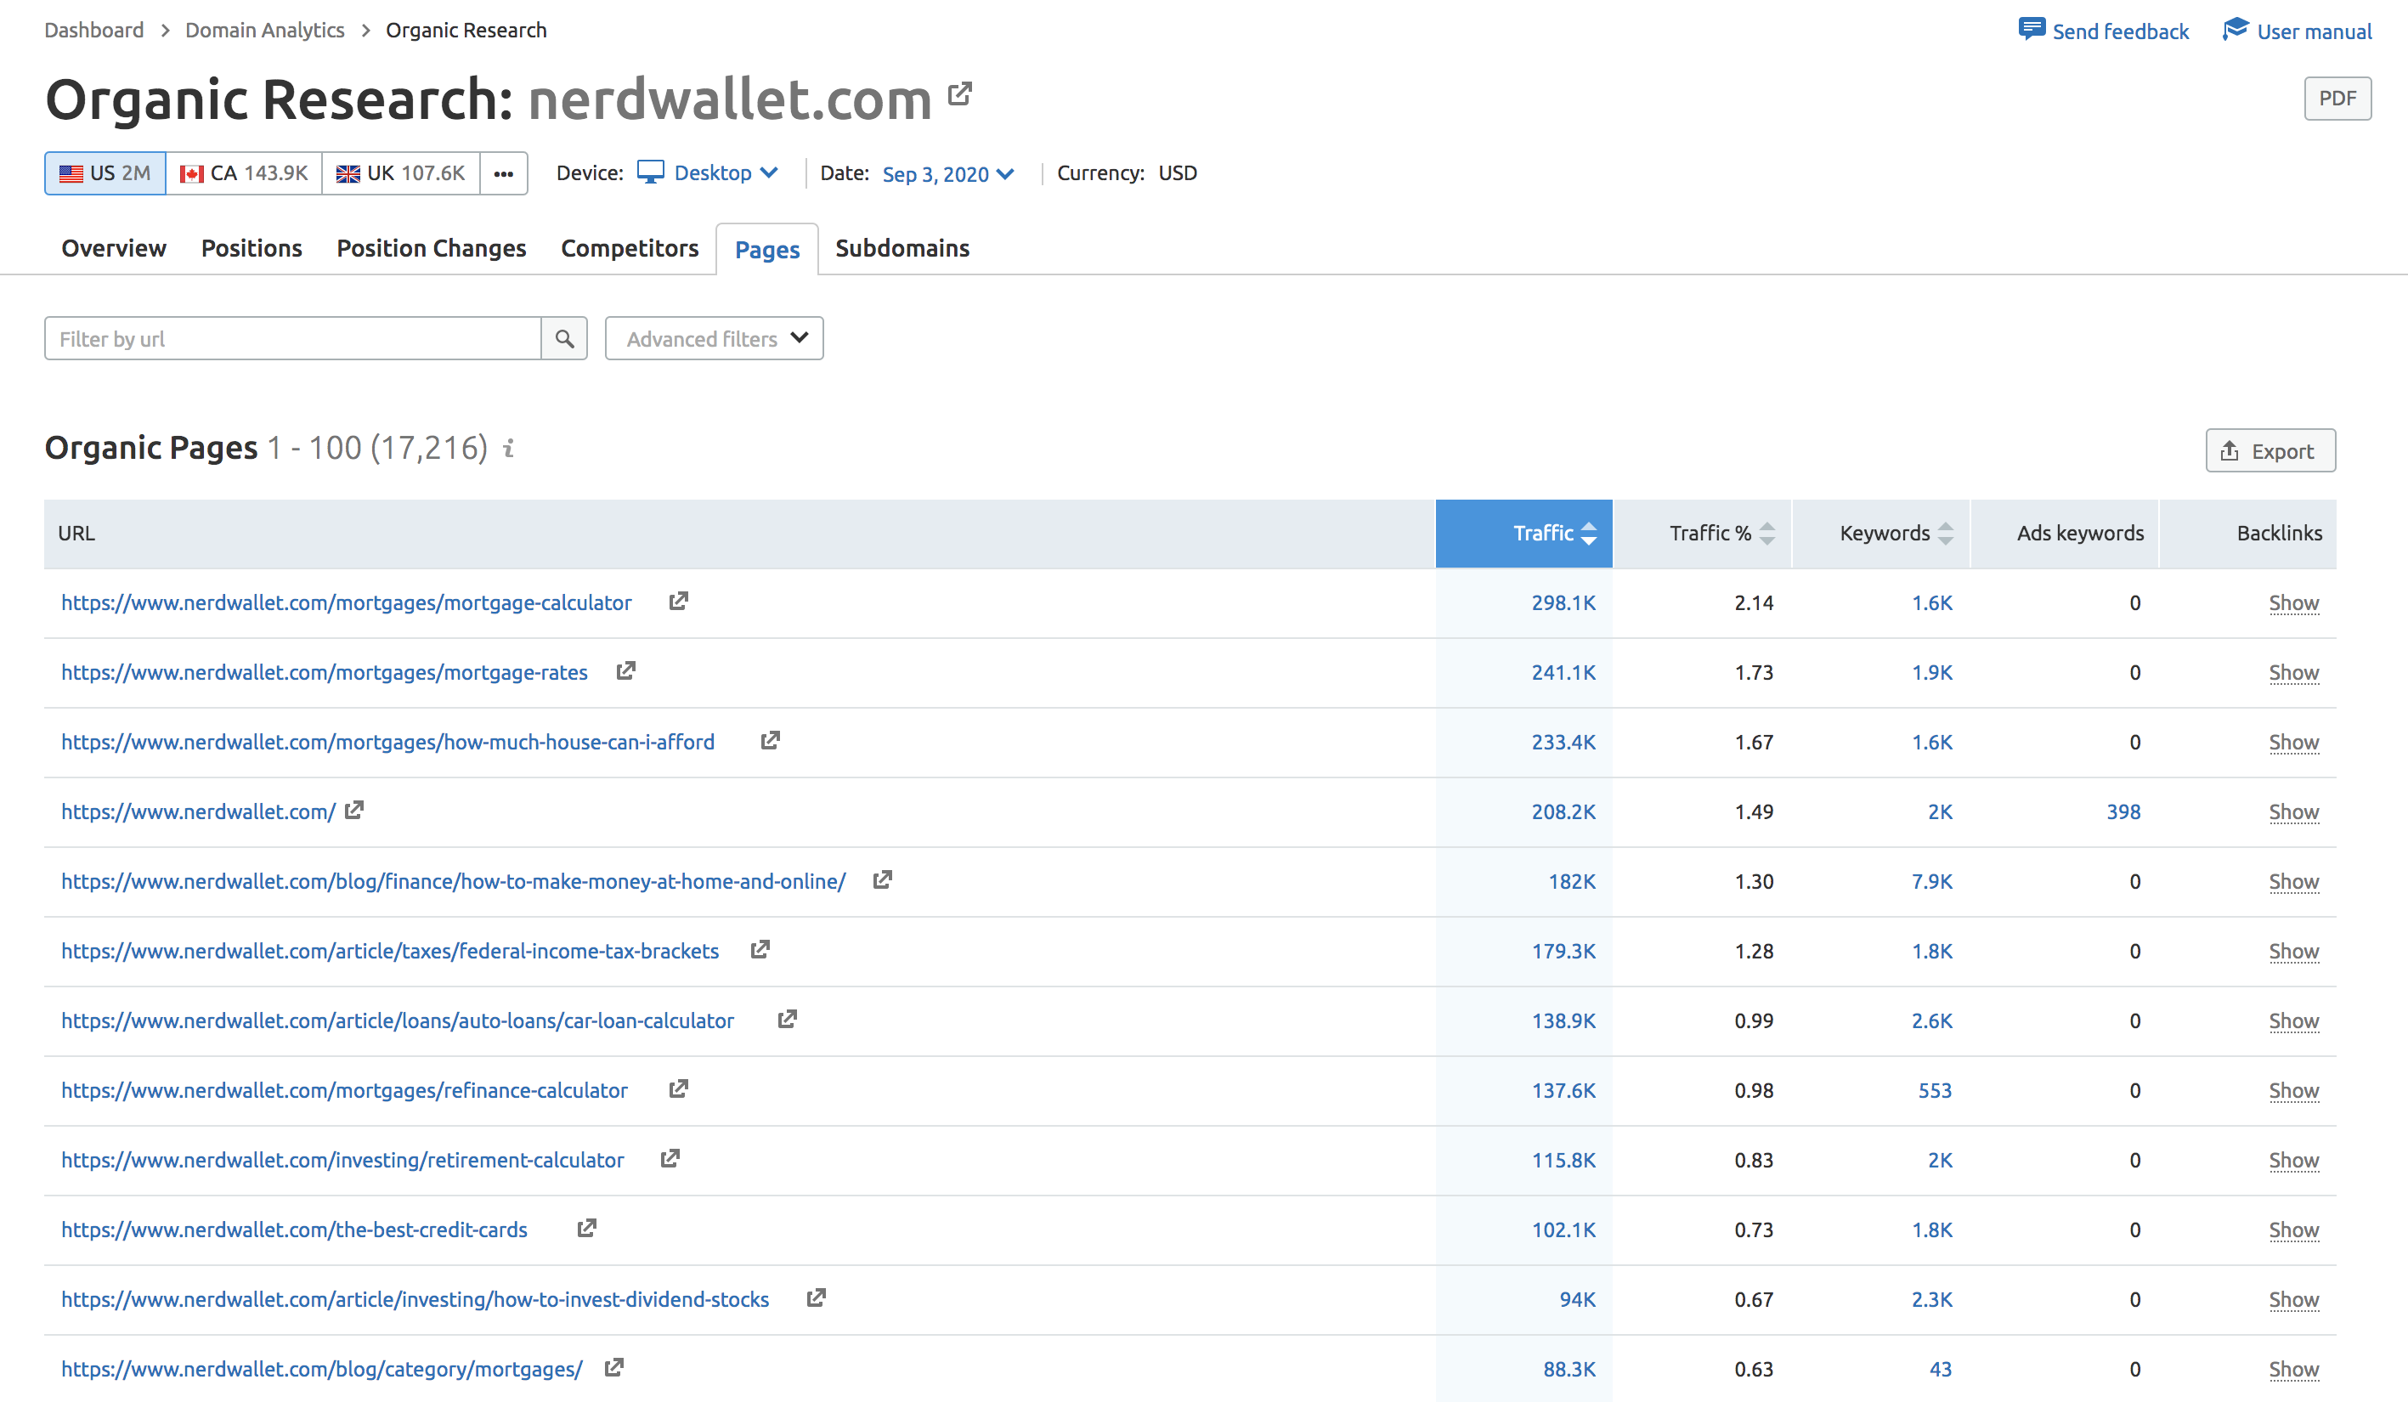Open the Desktop device dropdown
Viewport: 2408px width, 1402px height.
708,173
